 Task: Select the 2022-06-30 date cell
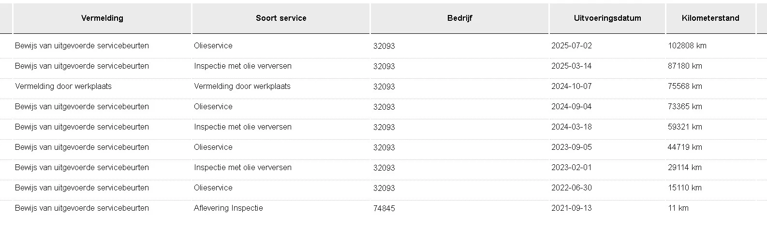tap(571, 188)
